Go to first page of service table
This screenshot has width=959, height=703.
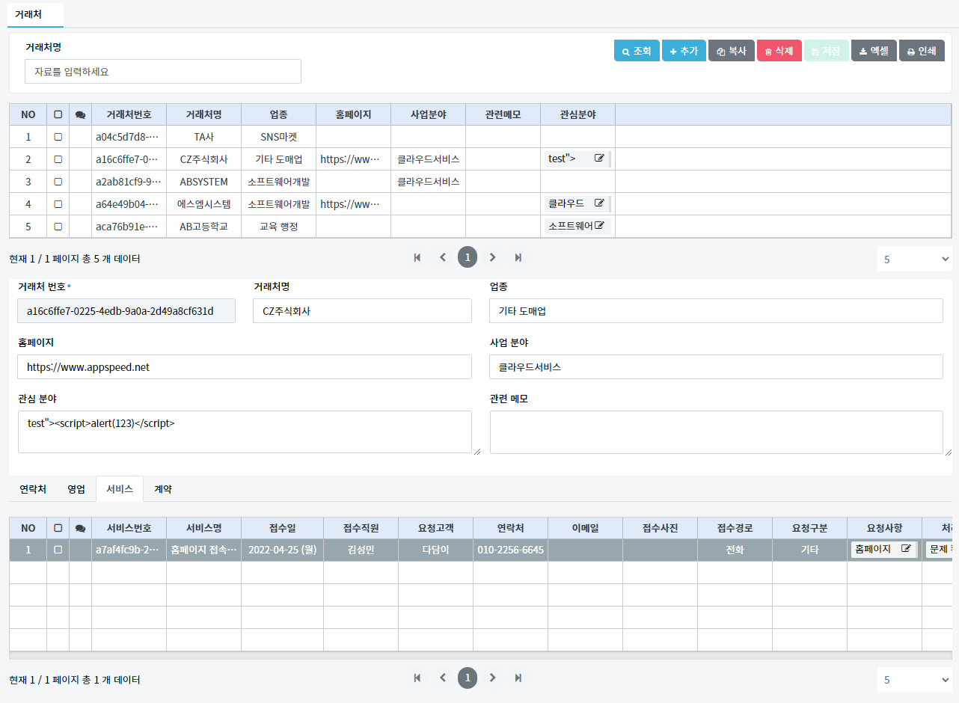pyautogui.click(x=417, y=678)
